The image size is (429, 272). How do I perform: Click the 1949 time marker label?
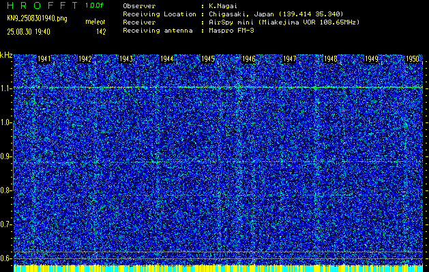(372, 59)
